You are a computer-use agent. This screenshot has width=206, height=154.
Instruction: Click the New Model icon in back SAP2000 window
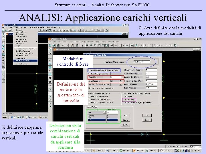3,31
